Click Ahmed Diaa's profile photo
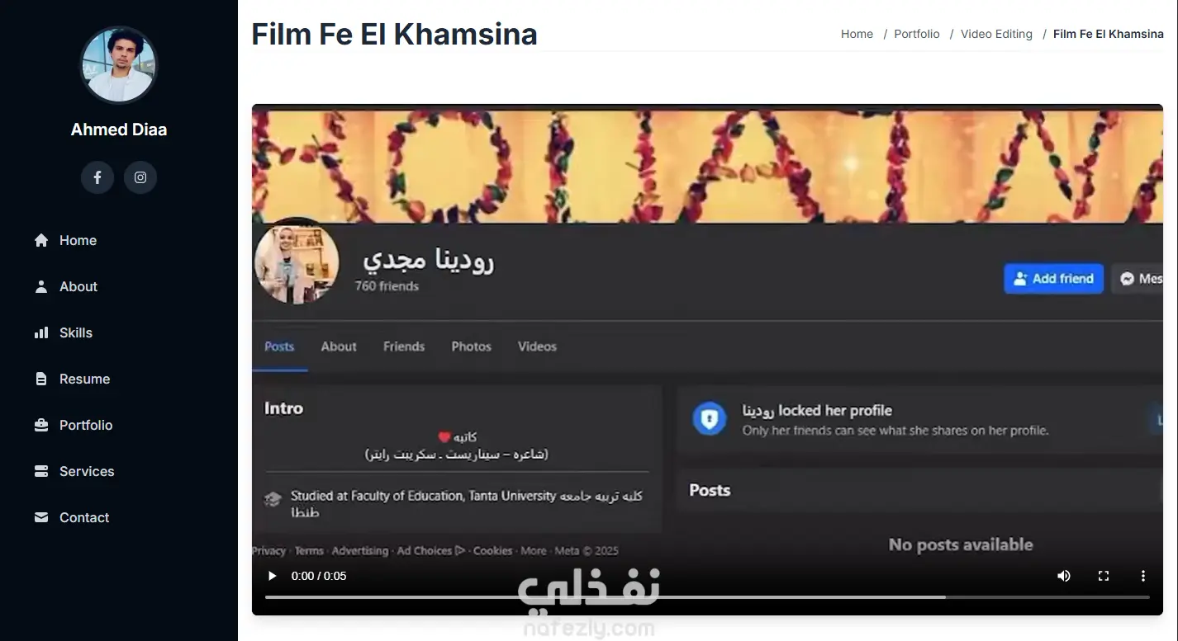The image size is (1178, 641). (119, 65)
